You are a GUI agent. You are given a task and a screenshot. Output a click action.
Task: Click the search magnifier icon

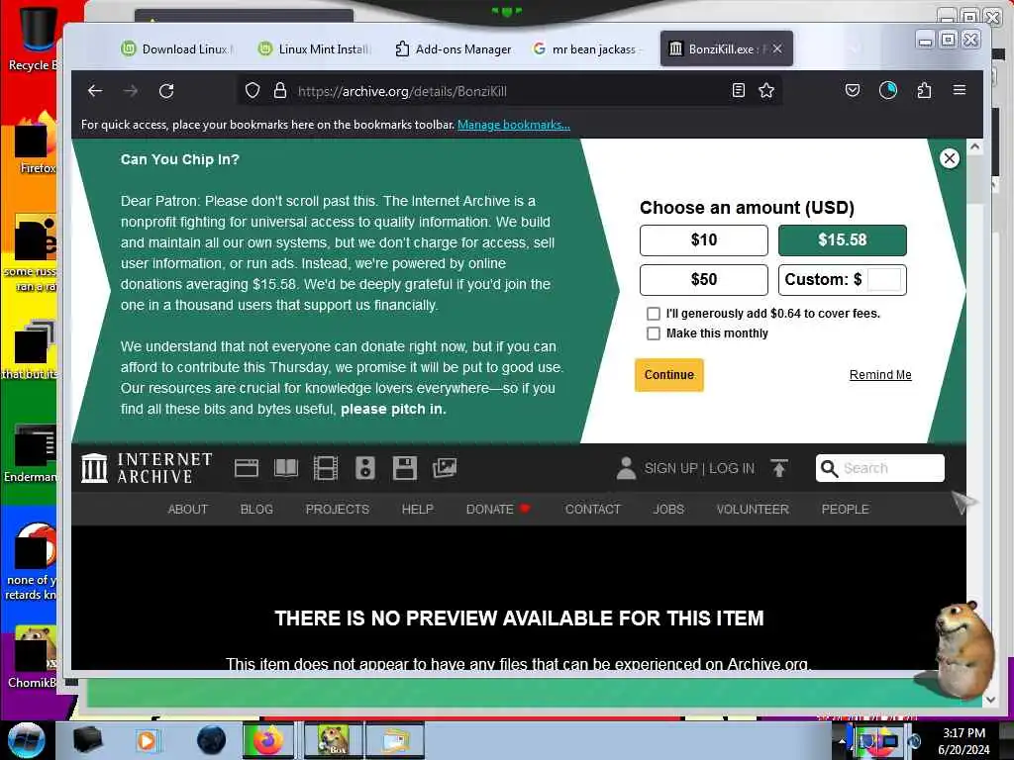click(x=829, y=468)
